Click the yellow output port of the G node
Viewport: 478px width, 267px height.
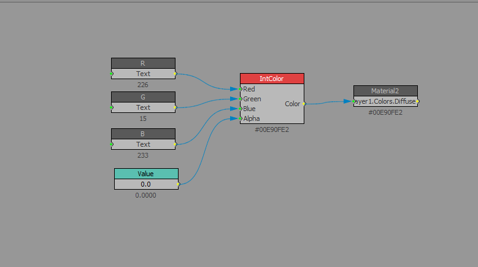pos(175,107)
